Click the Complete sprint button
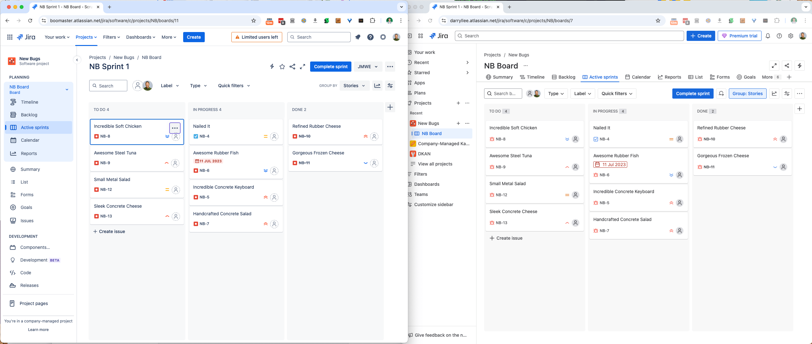This screenshot has width=812, height=344. (x=330, y=67)
